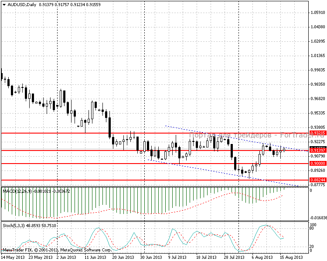Select the red 0.93215 price level label
The height and width of the screenshot is (261, 327).
(318, 133)
